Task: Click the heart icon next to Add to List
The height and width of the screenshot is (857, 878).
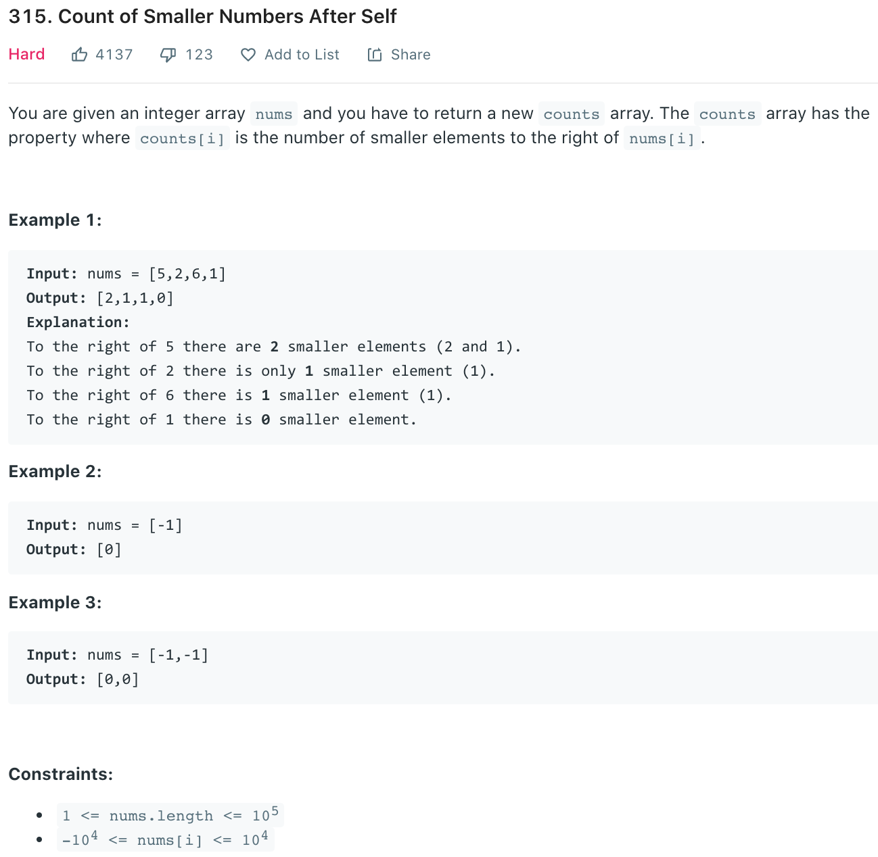Action: pos(248,54)
